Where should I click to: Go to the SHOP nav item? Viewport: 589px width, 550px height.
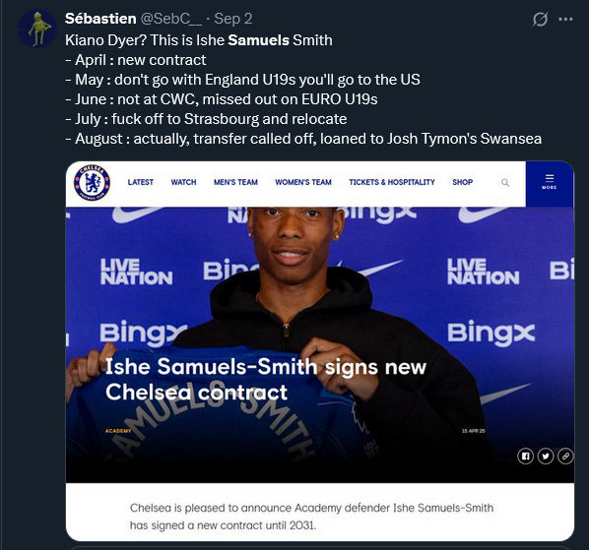point(462,182)
